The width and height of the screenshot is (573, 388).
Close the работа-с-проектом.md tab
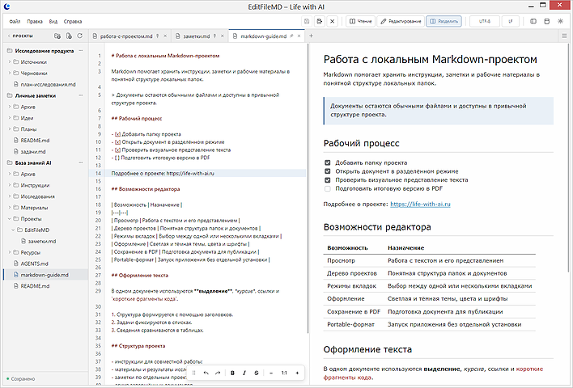(165, 36)
